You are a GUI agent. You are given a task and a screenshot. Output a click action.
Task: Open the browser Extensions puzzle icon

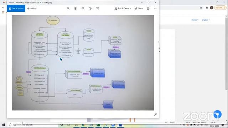[207, 8]
